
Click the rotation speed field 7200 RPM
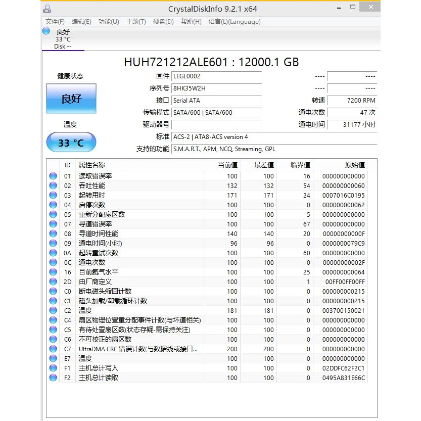352,101
